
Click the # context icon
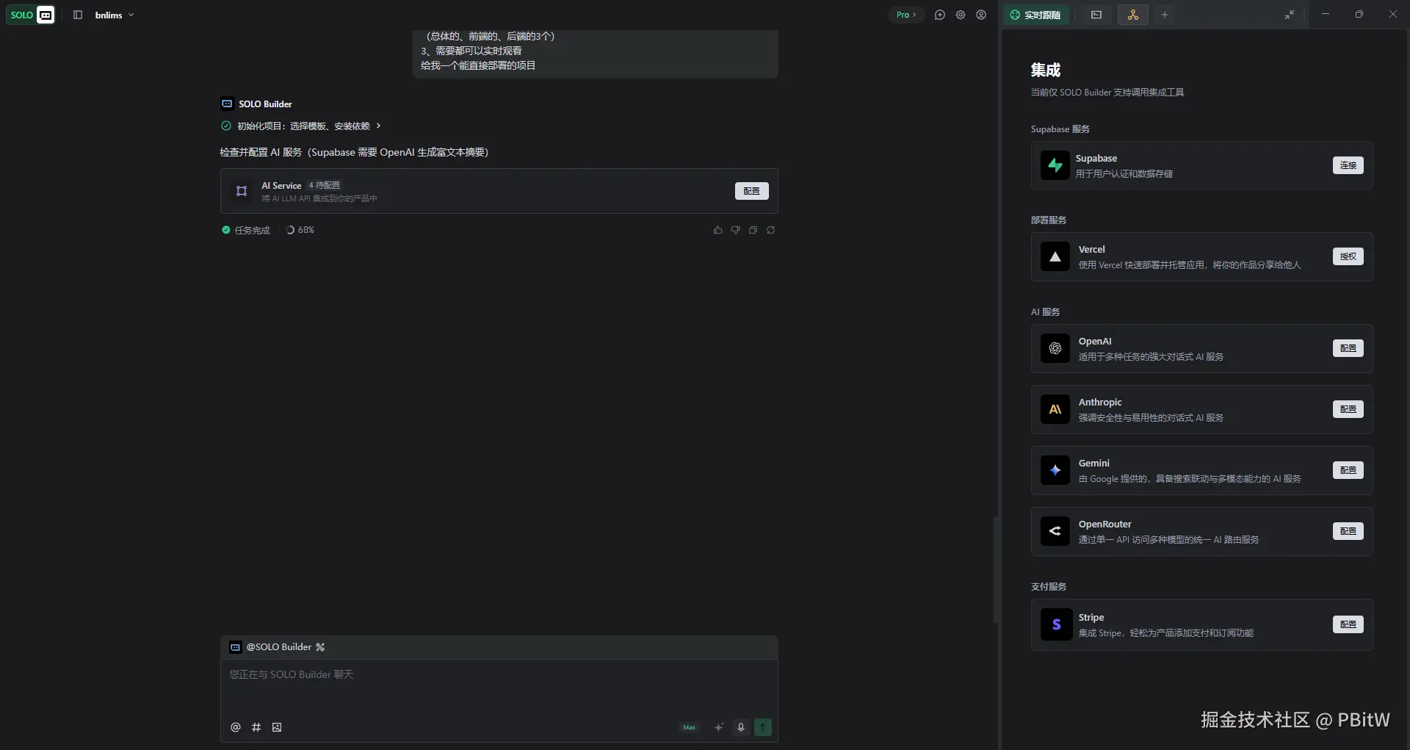pos(256,727)
